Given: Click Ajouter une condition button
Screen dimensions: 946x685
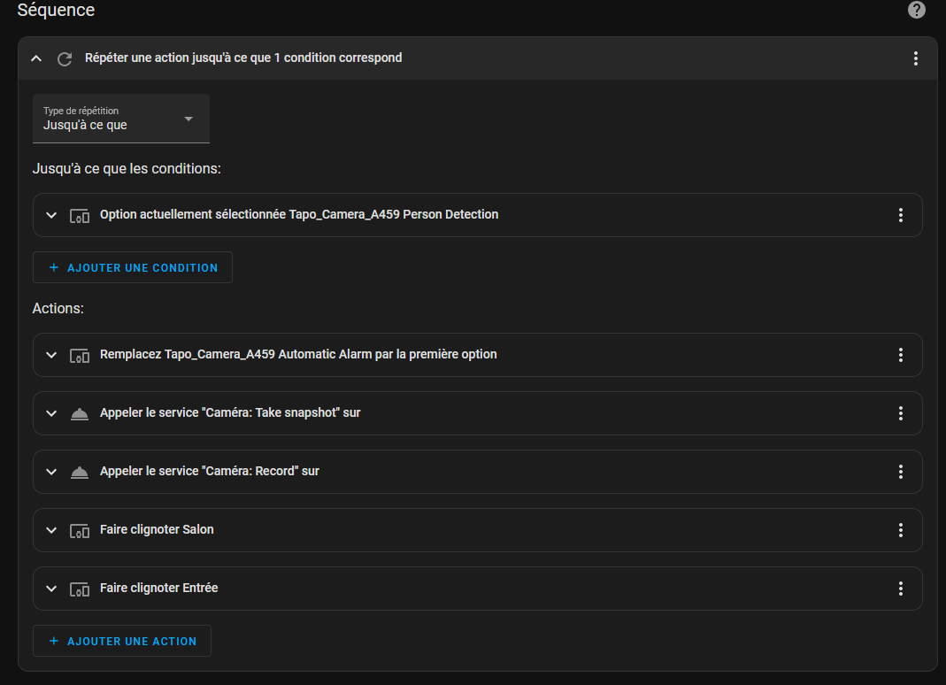Looking at the screenshot, I should 132,267.
